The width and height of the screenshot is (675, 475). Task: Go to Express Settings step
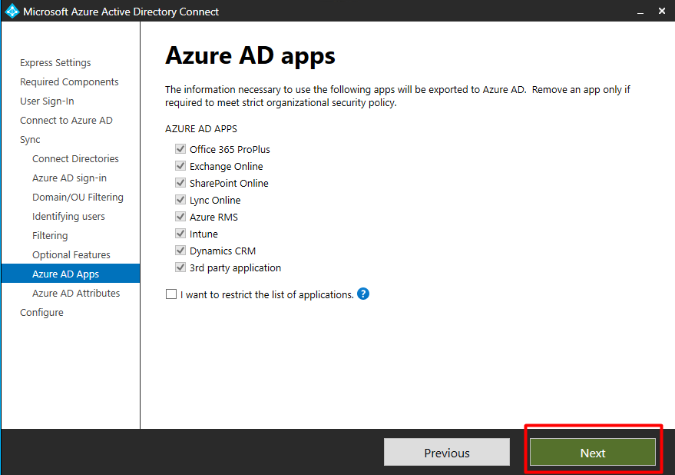coord(55,62)
